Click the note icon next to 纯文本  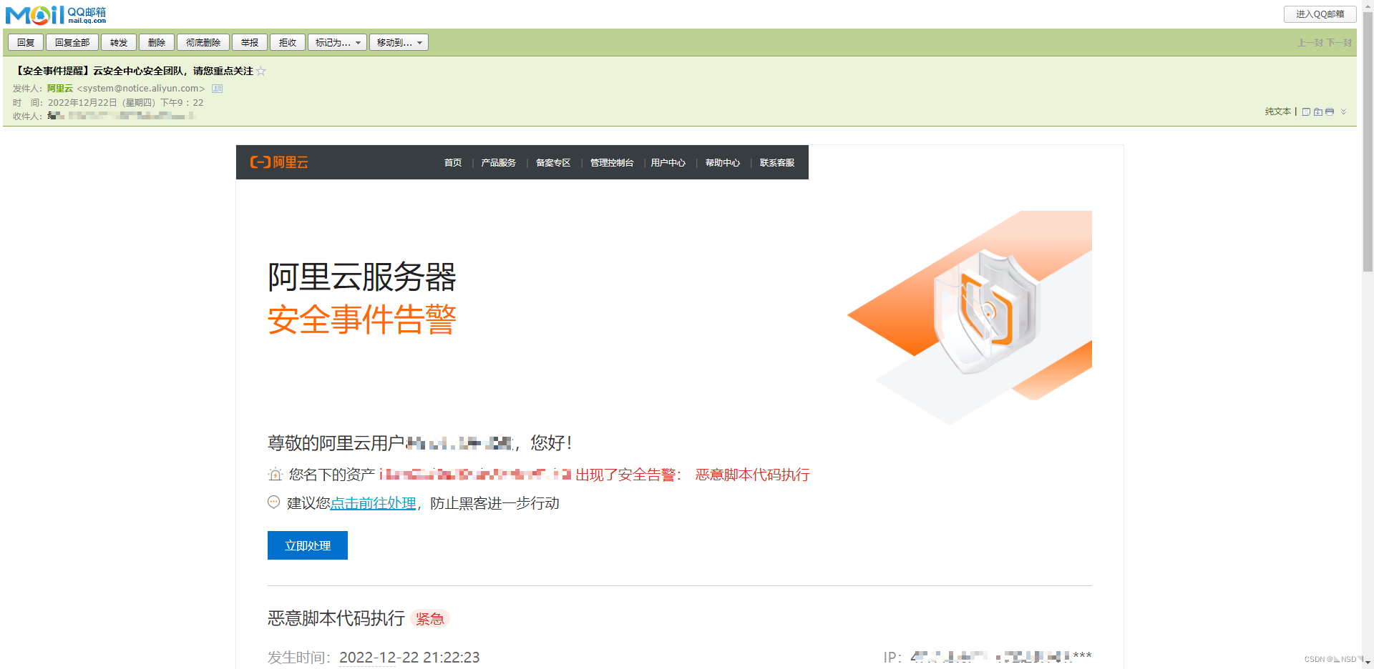(1306, 112)
